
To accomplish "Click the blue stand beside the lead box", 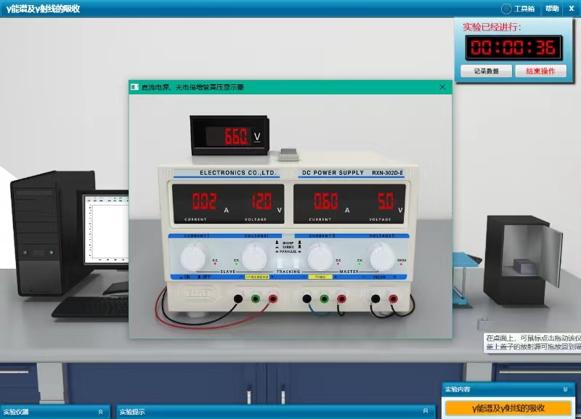I will point(465,278).
